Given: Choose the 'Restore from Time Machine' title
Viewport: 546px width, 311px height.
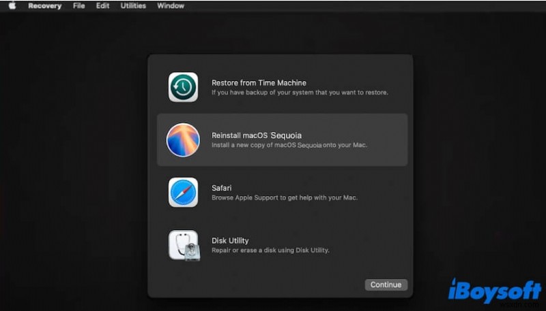Looking at the screenshot, I should click(x=259, y=82).
